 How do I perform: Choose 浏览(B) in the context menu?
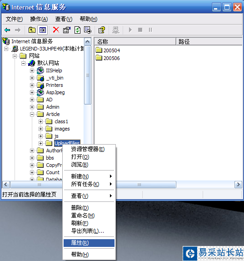pyautogui.click(x=89, y=165)
